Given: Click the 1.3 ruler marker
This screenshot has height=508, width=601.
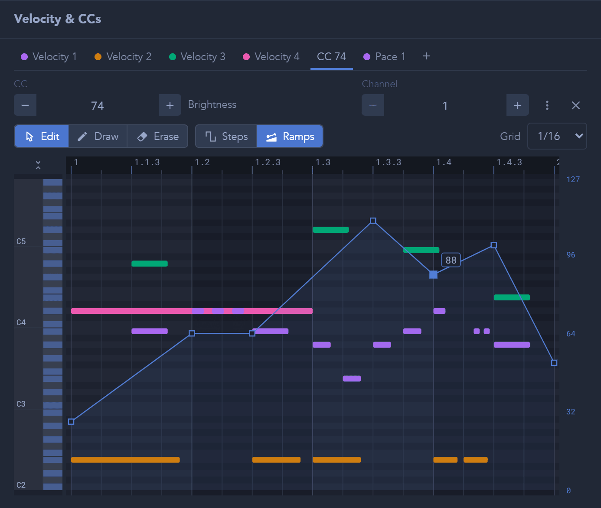Looking at the screenshot, I should click(x=323, y=163).
